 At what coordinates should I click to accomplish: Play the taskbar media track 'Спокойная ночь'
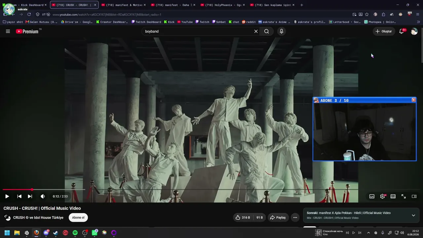pos(354,233)
